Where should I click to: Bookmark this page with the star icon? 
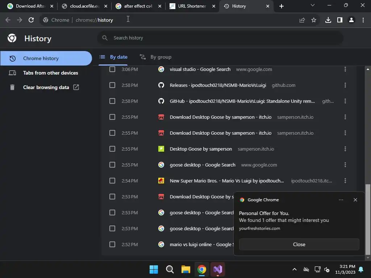(x=313, y=20)
